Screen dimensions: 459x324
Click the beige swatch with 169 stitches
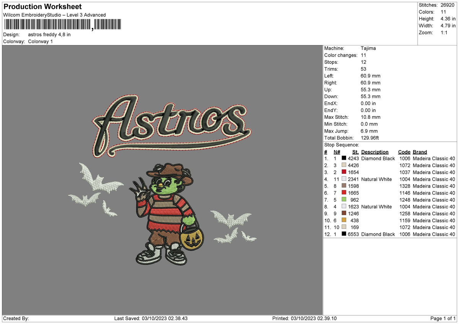click(344, 227)
